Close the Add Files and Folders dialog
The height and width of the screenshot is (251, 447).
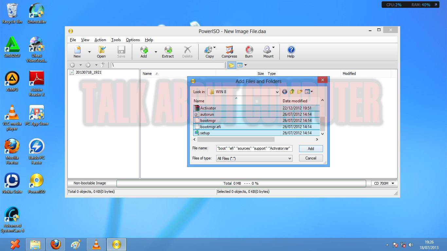[322, 80]
